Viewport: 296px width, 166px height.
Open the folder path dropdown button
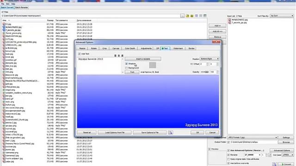(x=182, y=16)
